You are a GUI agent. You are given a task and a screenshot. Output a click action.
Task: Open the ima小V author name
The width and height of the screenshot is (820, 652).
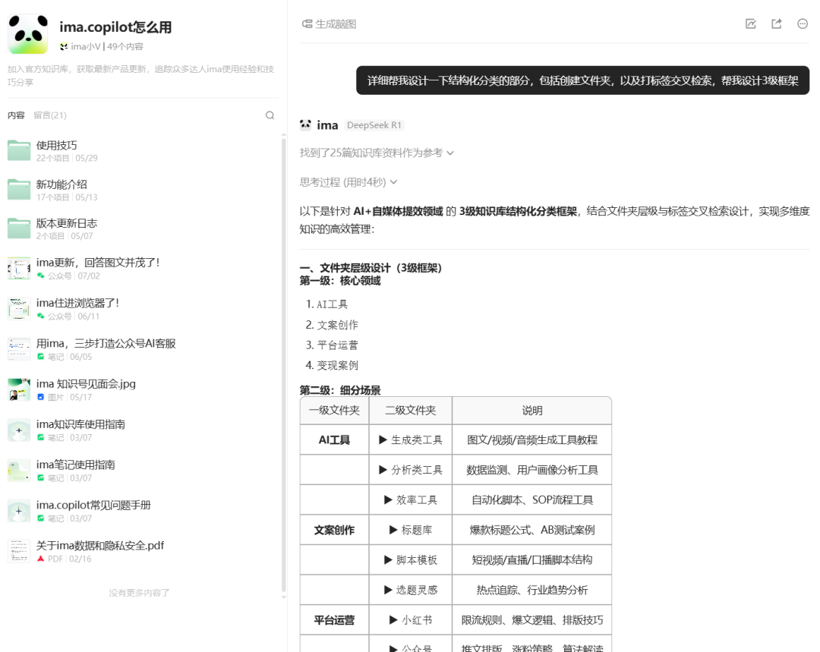(86, 46)
